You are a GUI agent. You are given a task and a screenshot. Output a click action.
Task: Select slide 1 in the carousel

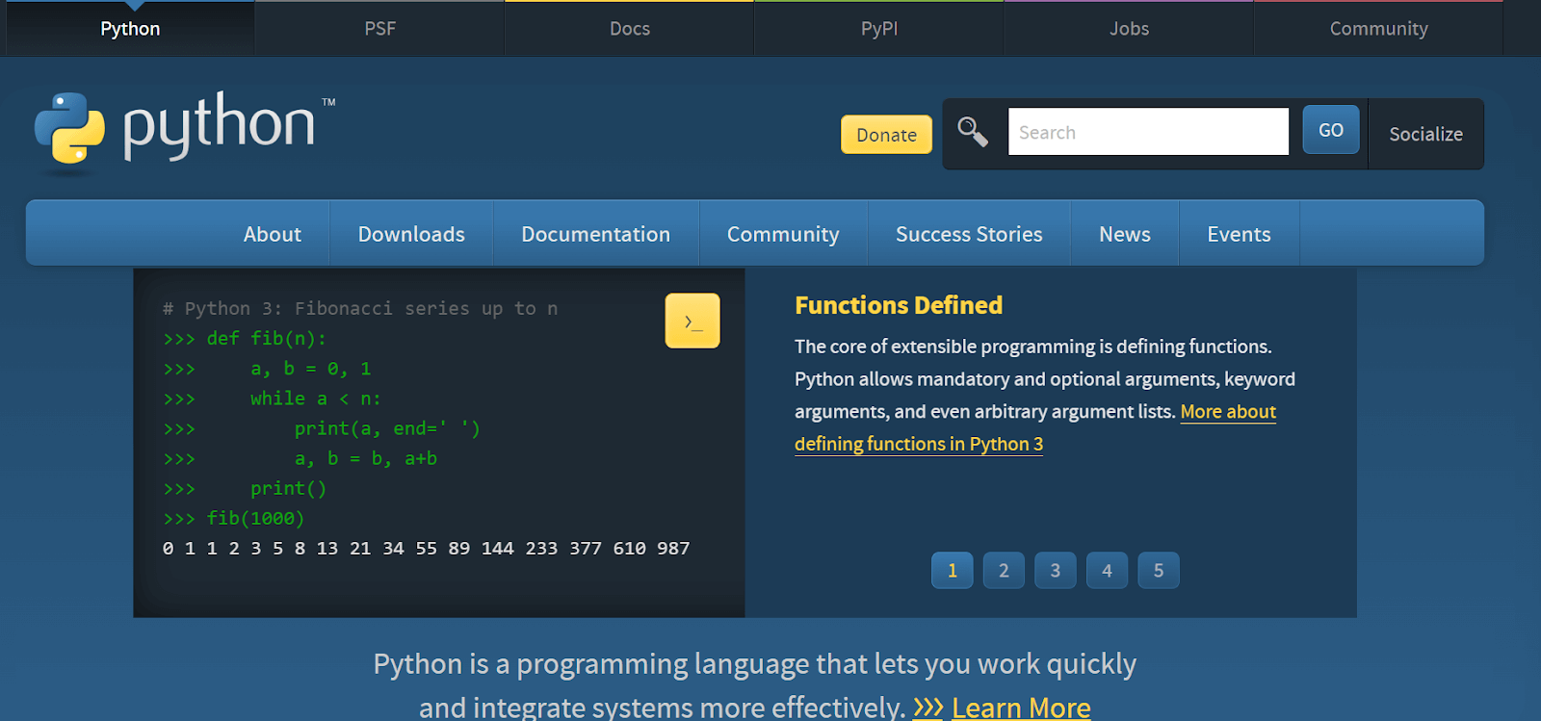(953, 570)
